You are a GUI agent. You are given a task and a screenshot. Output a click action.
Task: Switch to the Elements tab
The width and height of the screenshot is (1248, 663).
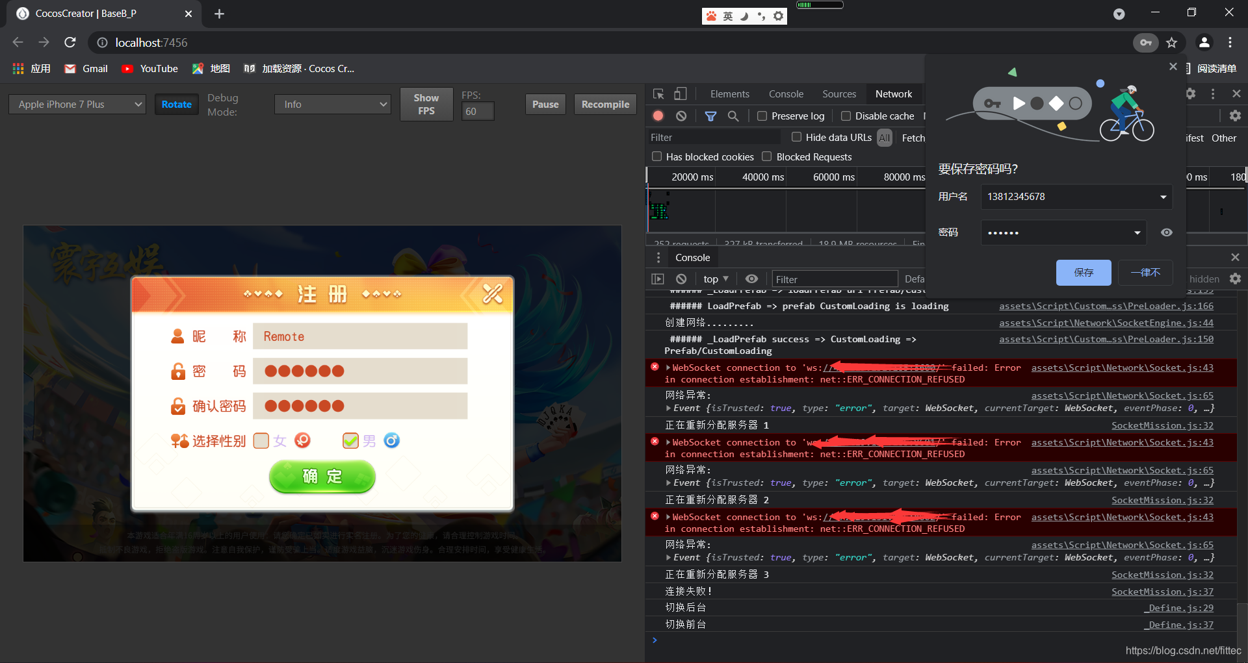pos(729,94)
